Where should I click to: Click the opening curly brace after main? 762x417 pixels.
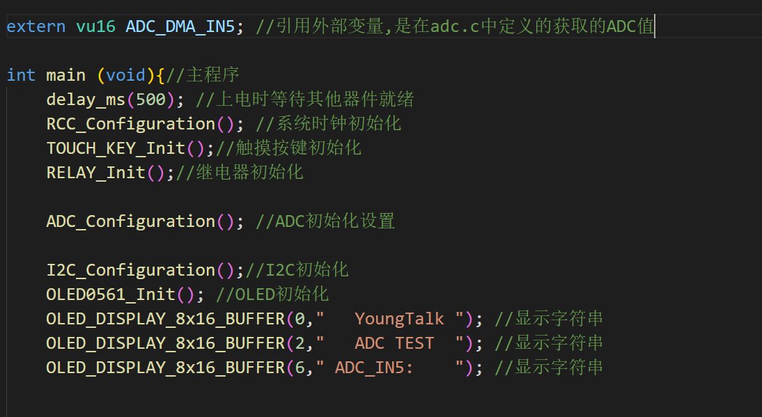[160, 75]
